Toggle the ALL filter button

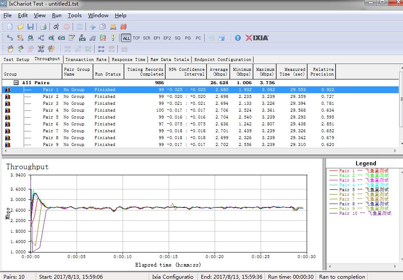point(126,38)
